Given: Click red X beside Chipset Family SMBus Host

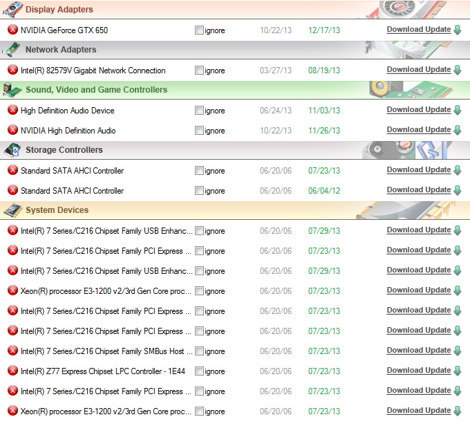Looking at the screenshot, I should [12, 351].
